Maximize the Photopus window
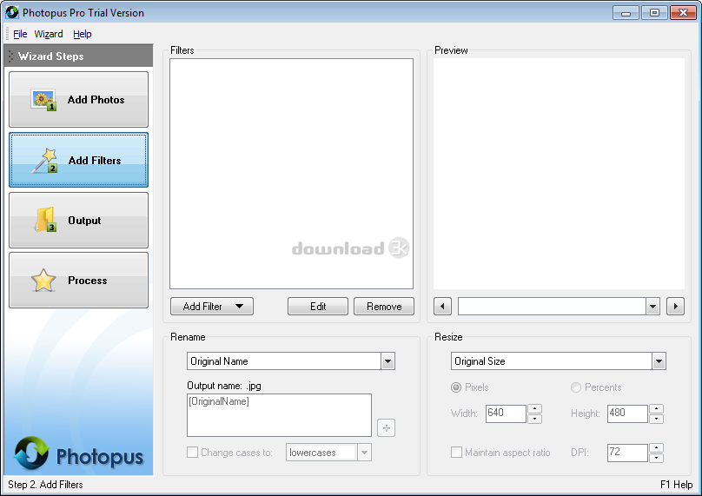 click(654, 12)
